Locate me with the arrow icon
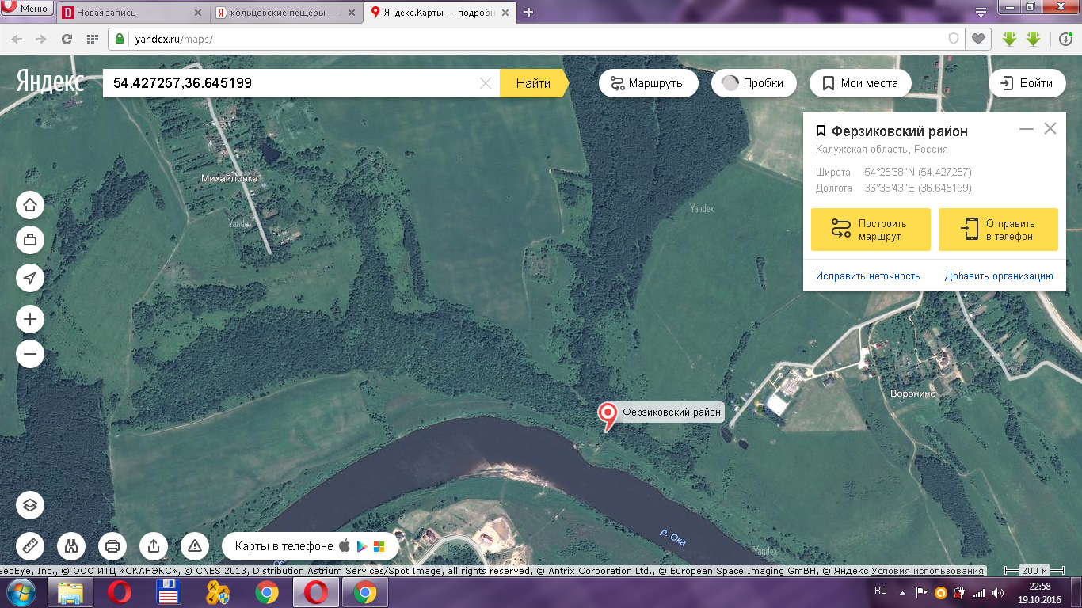This screenshot has width=1082, height=608. coord(30,278)
